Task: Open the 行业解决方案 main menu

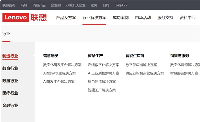Action: [94, 18]
